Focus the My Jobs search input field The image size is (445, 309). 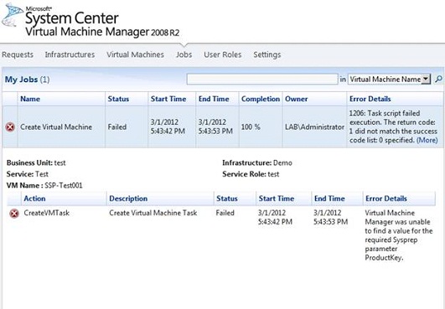pos(262,80)
